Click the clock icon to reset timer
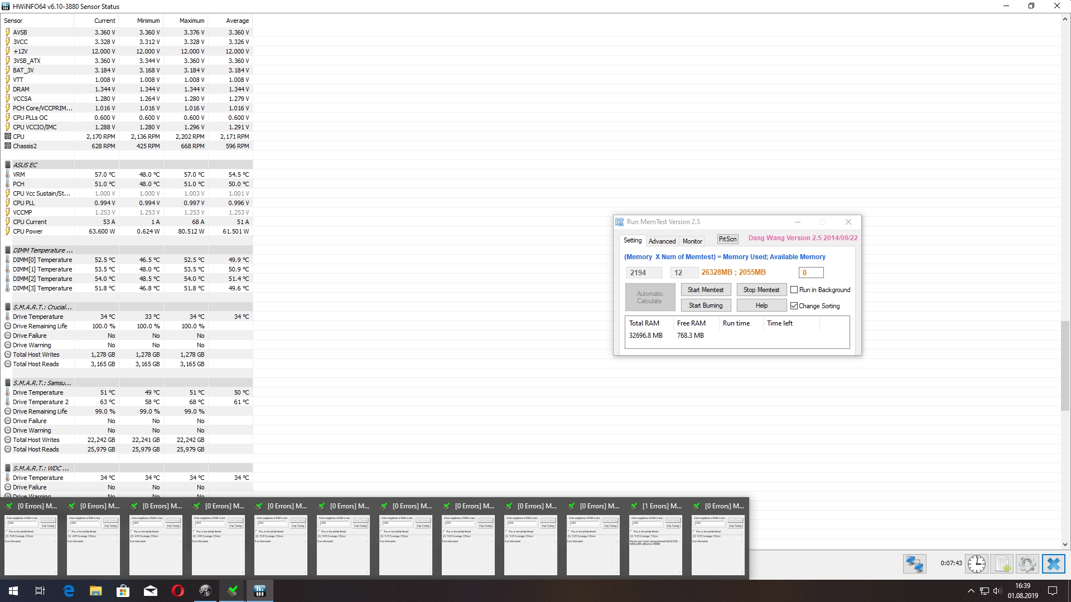The height and width of the screenshot is (602, 1071). click(976, 564)
